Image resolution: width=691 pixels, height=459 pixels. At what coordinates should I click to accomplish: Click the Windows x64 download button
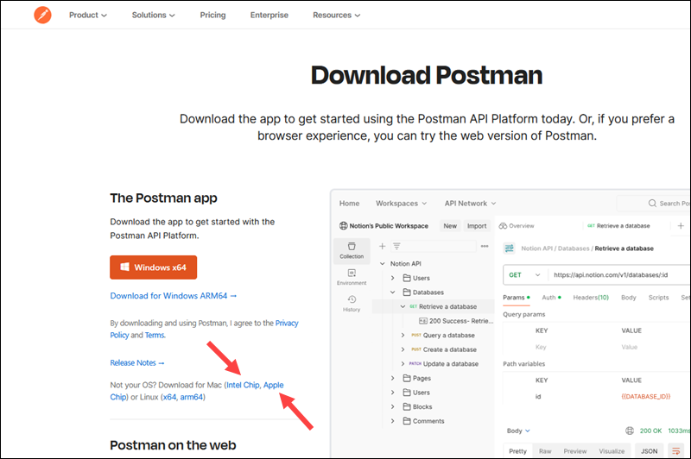(x=154, y=267)
